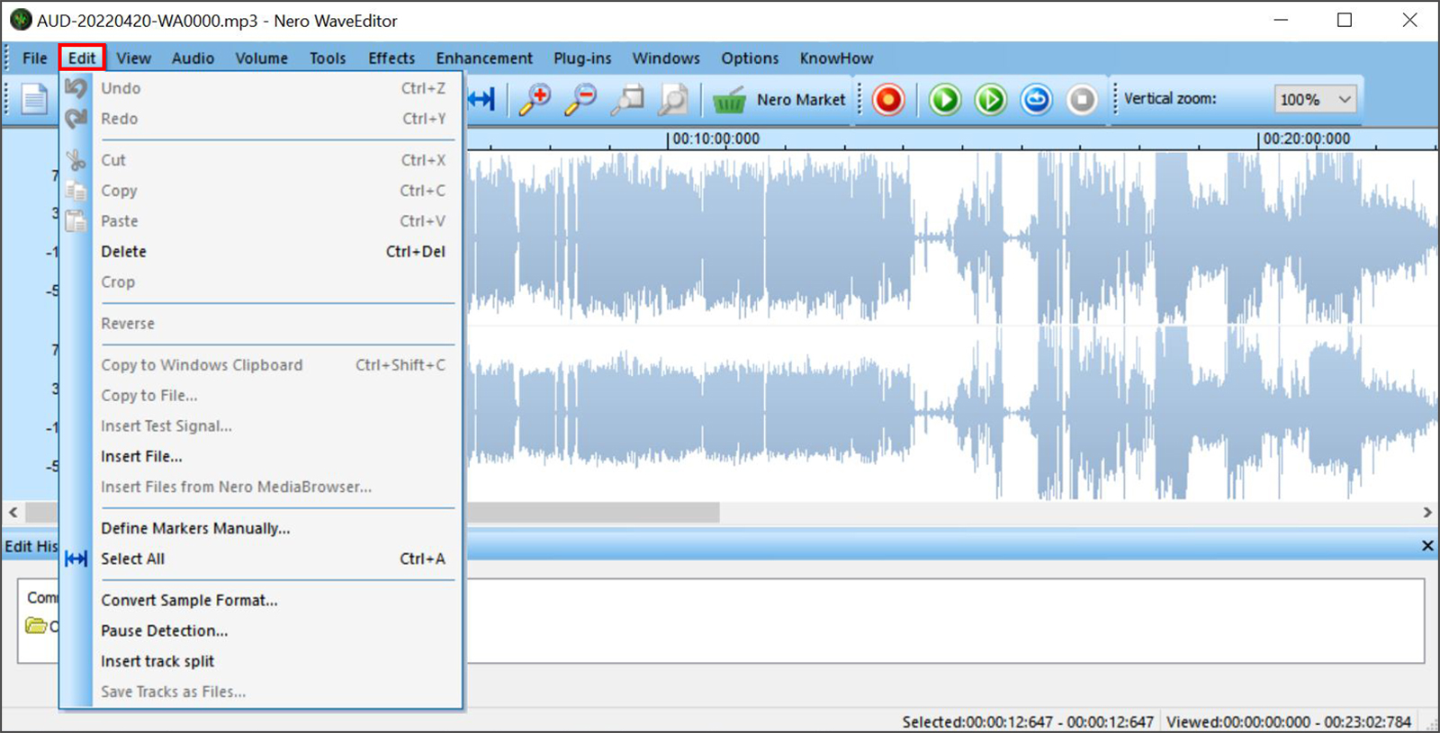Click the scrollbar right arrow
This screenshot has width=1440, height=733.
1427,513
